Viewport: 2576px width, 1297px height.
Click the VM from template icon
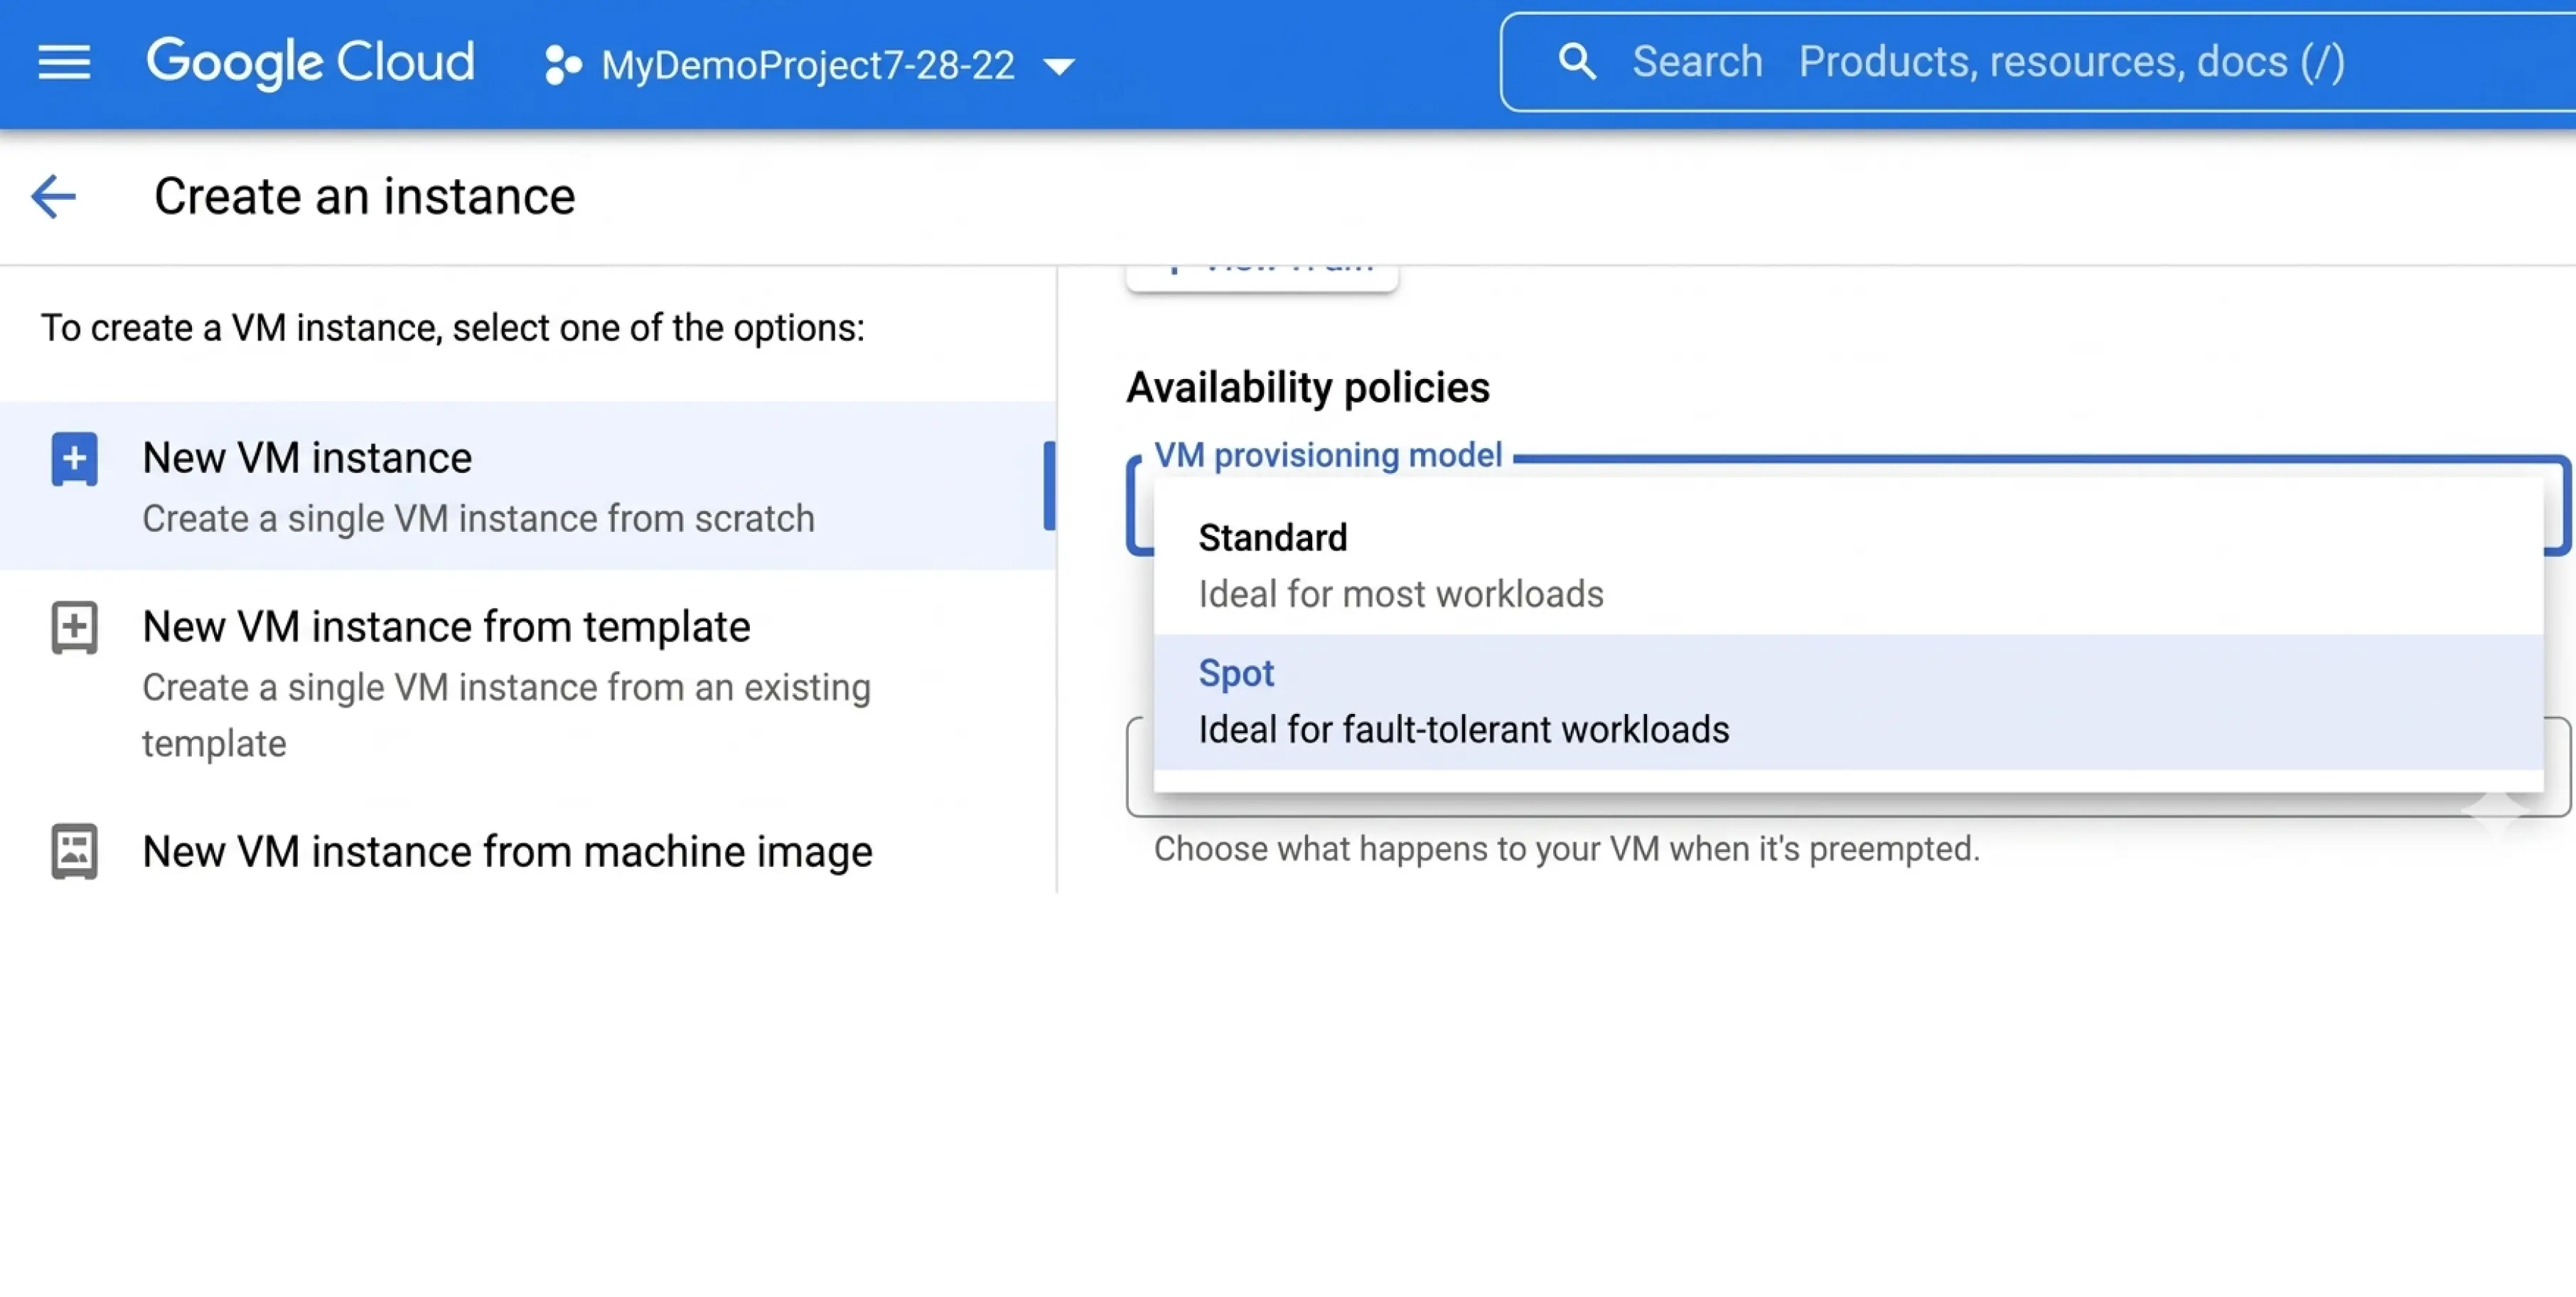click(75, 627)
